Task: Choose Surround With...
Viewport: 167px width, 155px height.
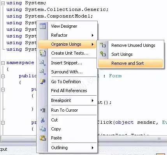Action: pos(67,72)
